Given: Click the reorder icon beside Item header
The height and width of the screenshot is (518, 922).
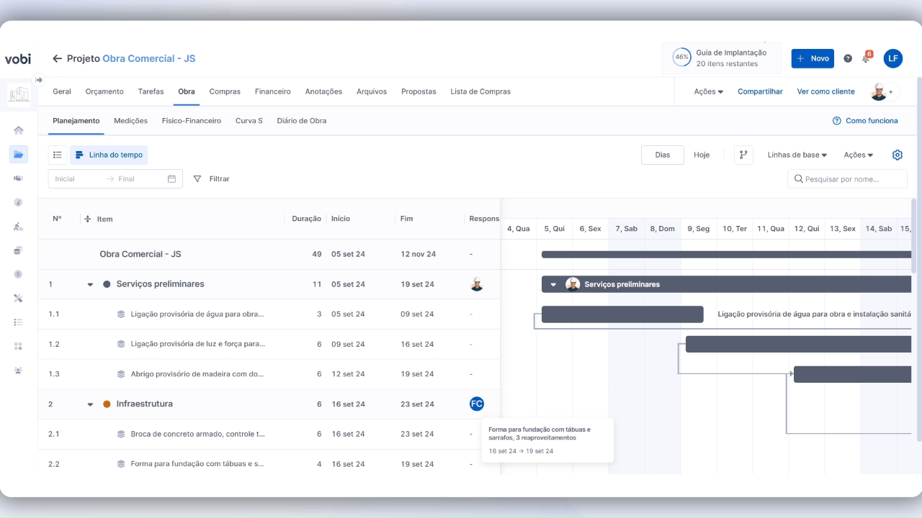Looking at the screenshot, I should coord(88,219).
